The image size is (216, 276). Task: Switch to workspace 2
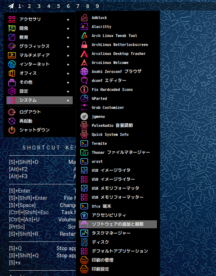(x=29, y=6)
